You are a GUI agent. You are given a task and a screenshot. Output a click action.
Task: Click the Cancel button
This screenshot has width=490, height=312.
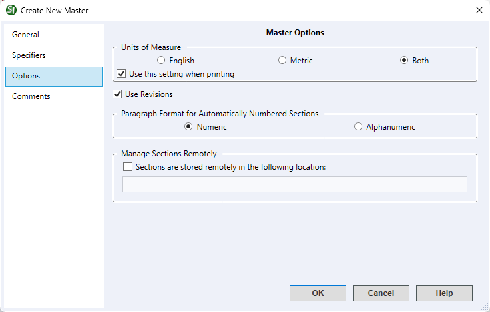tap(381, 293)
